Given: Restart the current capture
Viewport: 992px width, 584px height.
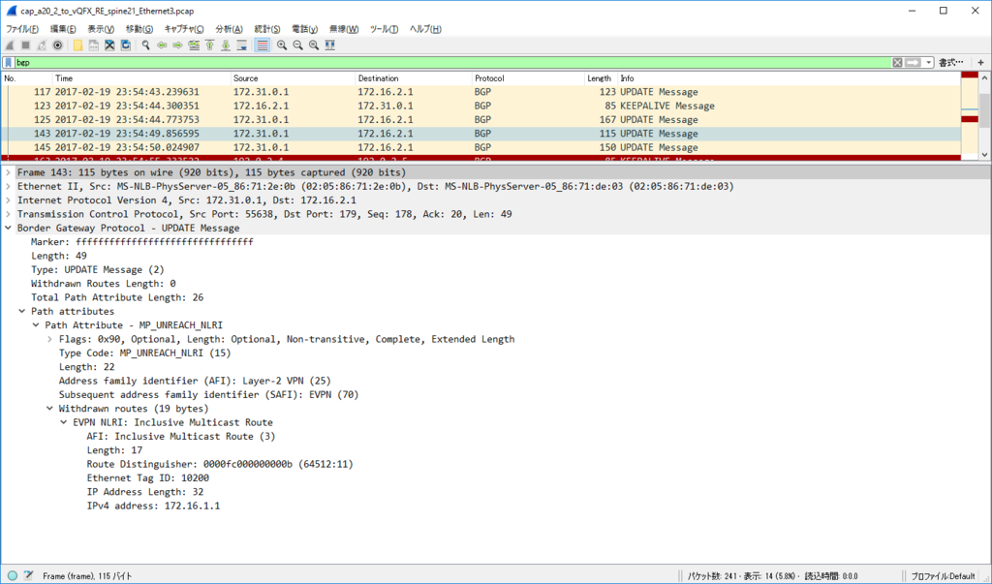Looking at the screenshot, I should [x=42, y=45].
